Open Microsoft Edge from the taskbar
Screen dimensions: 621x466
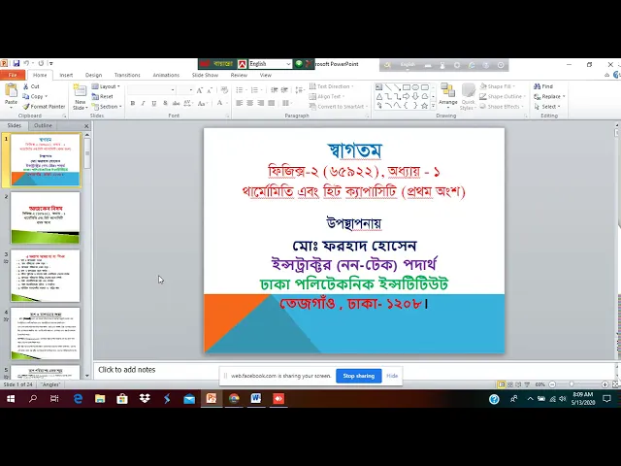point(78,399)
